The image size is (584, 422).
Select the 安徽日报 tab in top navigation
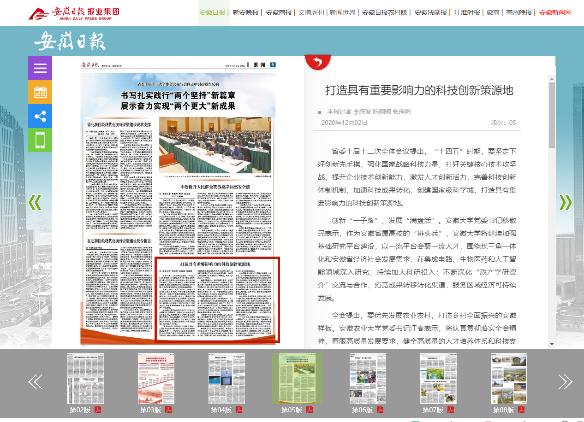click(213, 12)
